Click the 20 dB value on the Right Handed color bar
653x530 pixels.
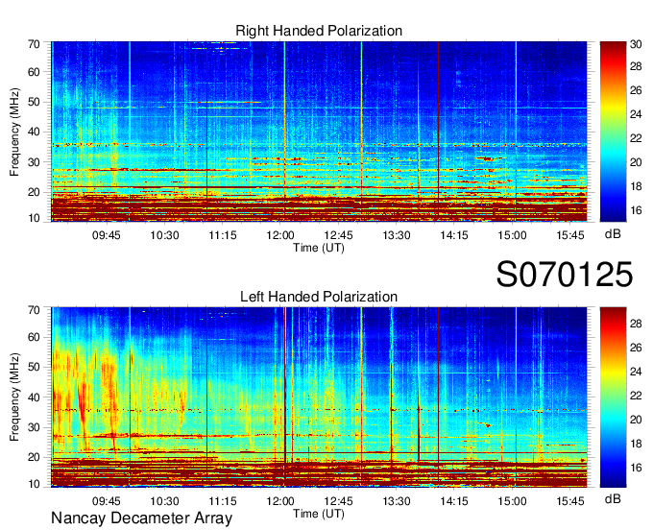636,162
